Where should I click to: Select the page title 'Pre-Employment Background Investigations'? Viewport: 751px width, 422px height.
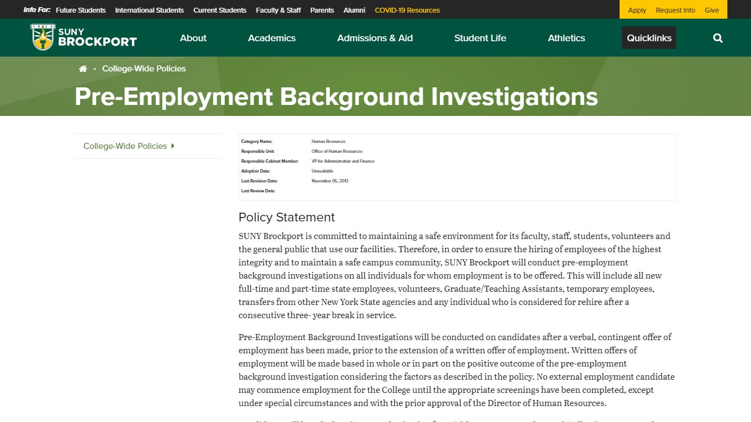pos(336,97)
